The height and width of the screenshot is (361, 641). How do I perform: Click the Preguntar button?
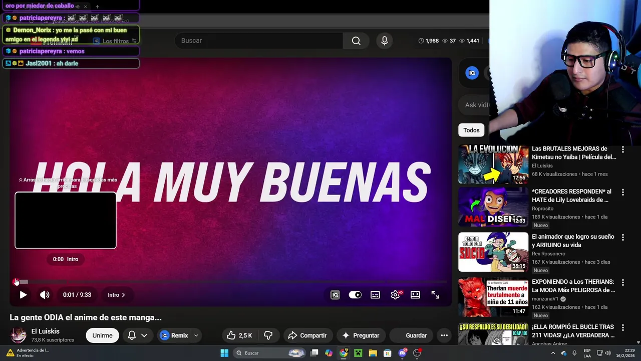(x=360, y=335)
